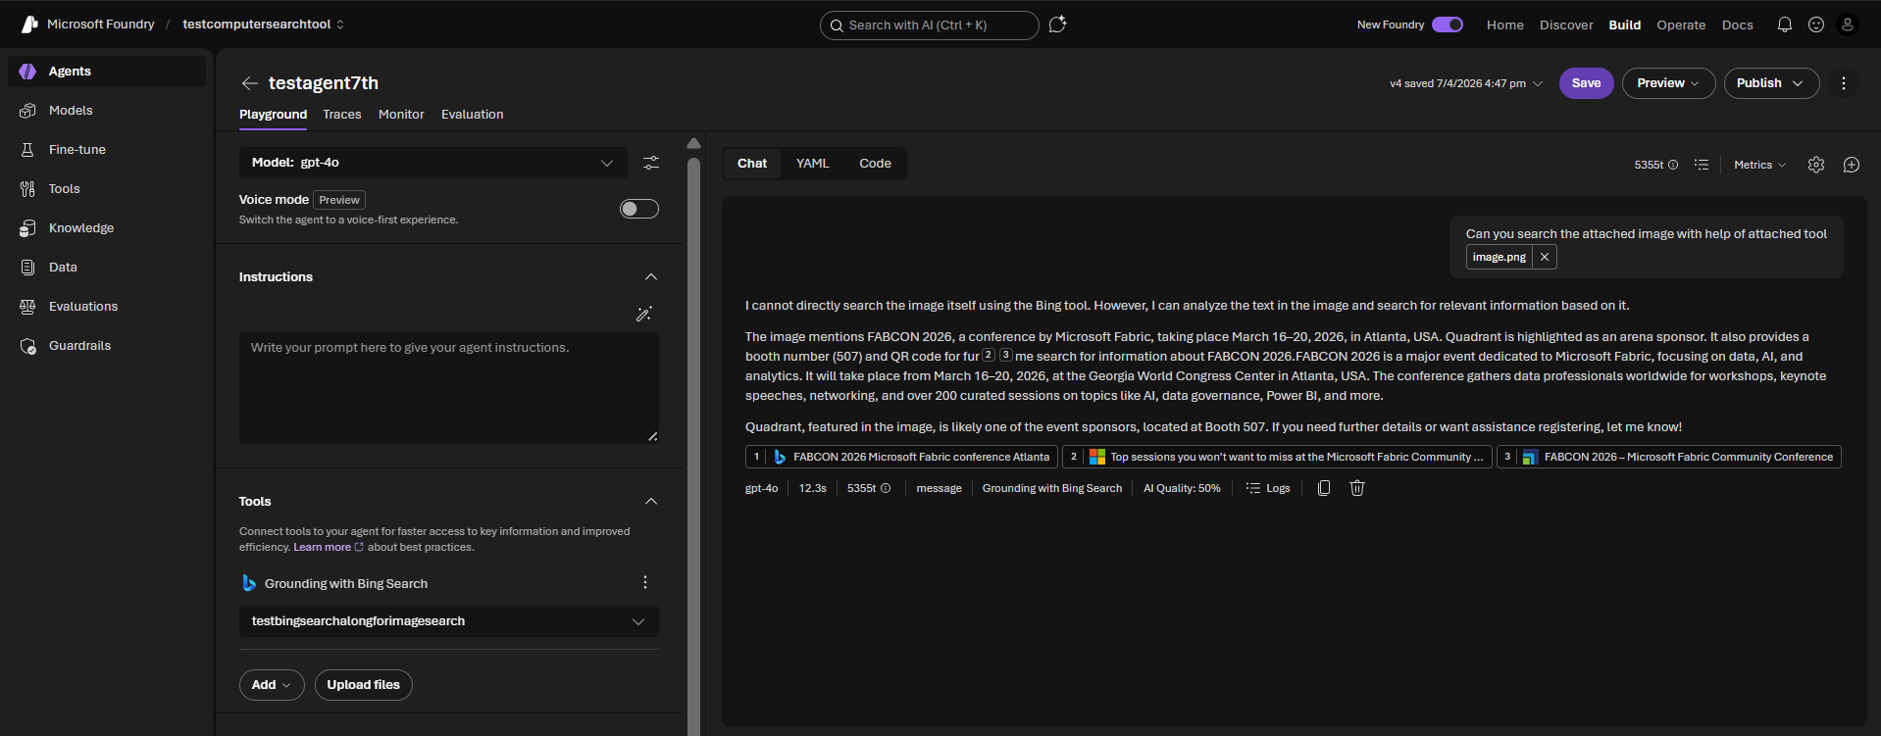Image resolution: width=1881 pixels, height=736 pixels.
Task: Open the testbingsearchalongforimagesearch connection dropdown
Action: [448, 621]
